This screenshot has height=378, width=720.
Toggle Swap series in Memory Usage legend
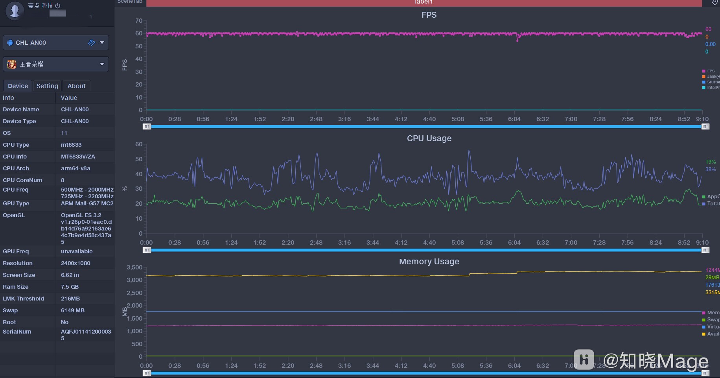click(x=711, y=320)
